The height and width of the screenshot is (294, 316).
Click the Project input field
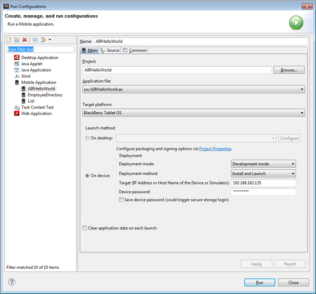coord(177,70)
